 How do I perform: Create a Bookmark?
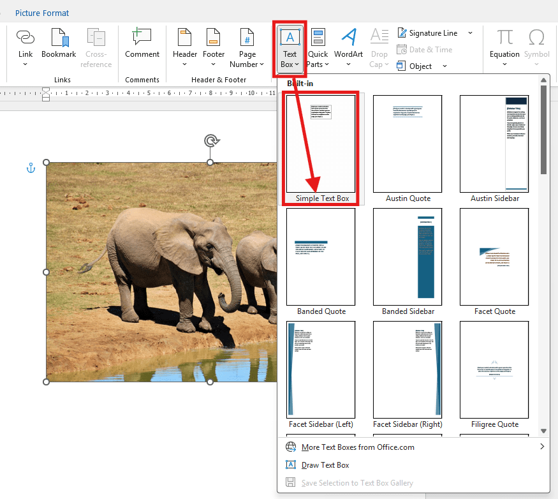point(58,45)
